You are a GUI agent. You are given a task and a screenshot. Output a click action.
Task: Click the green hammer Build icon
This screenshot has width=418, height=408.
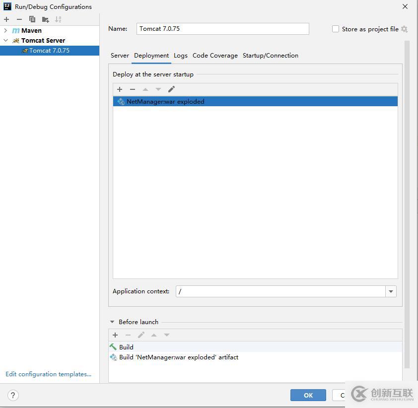(113, 347)
